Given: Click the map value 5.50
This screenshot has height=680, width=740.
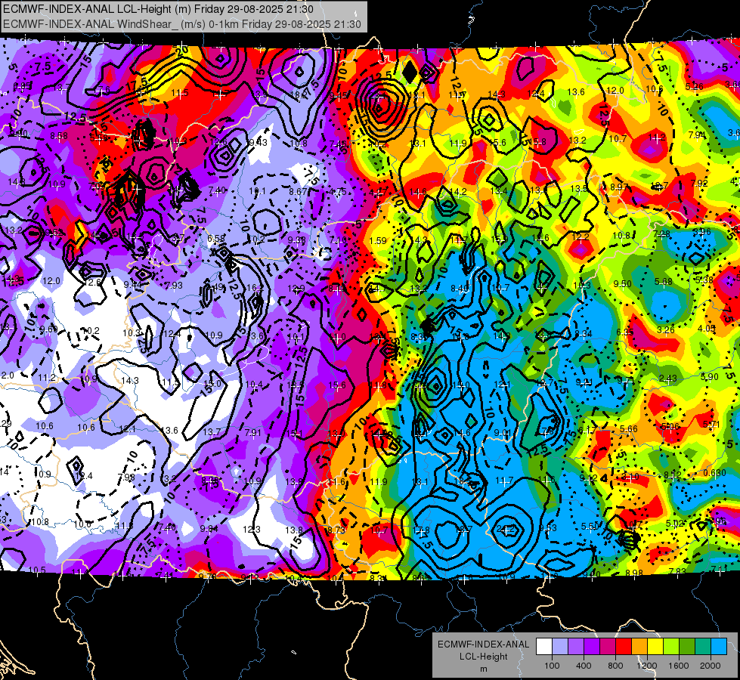Looking at the screenshot, I should pyautogui.click(x=590, y=526).
